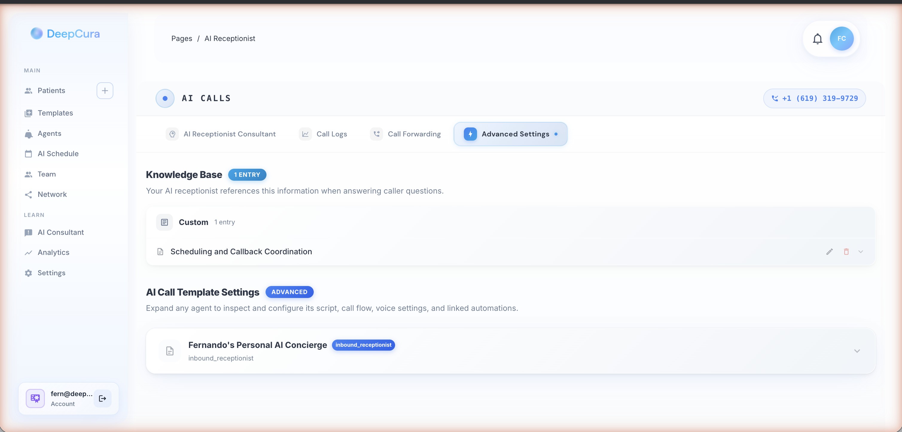The height and width of the screenshot is (432, 902).
Task: Click the Team group icon
Action: pos(28,174)
